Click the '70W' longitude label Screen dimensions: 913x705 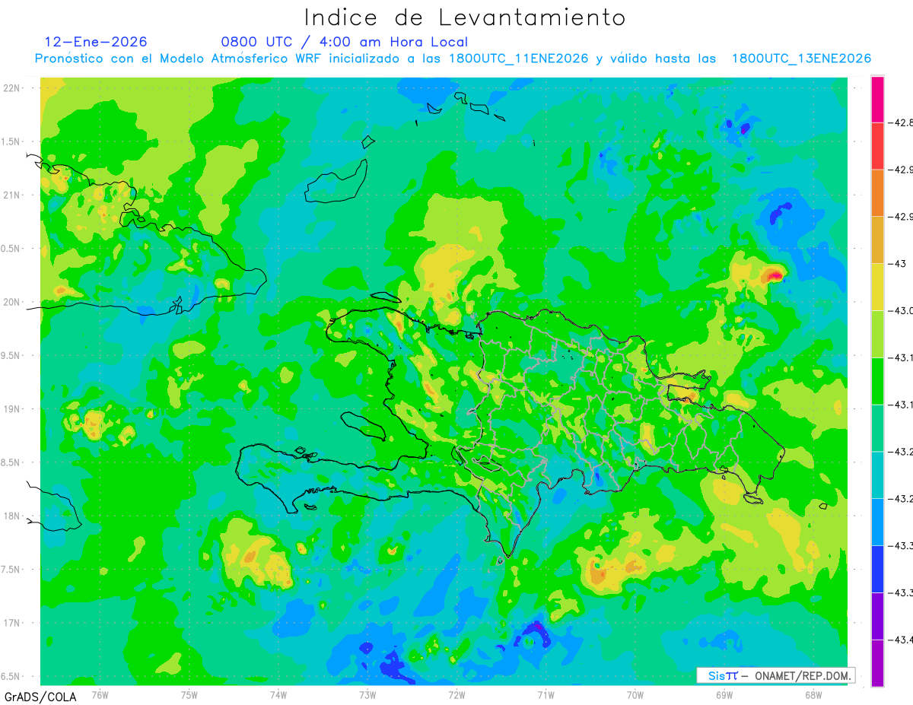click(635, 694)
